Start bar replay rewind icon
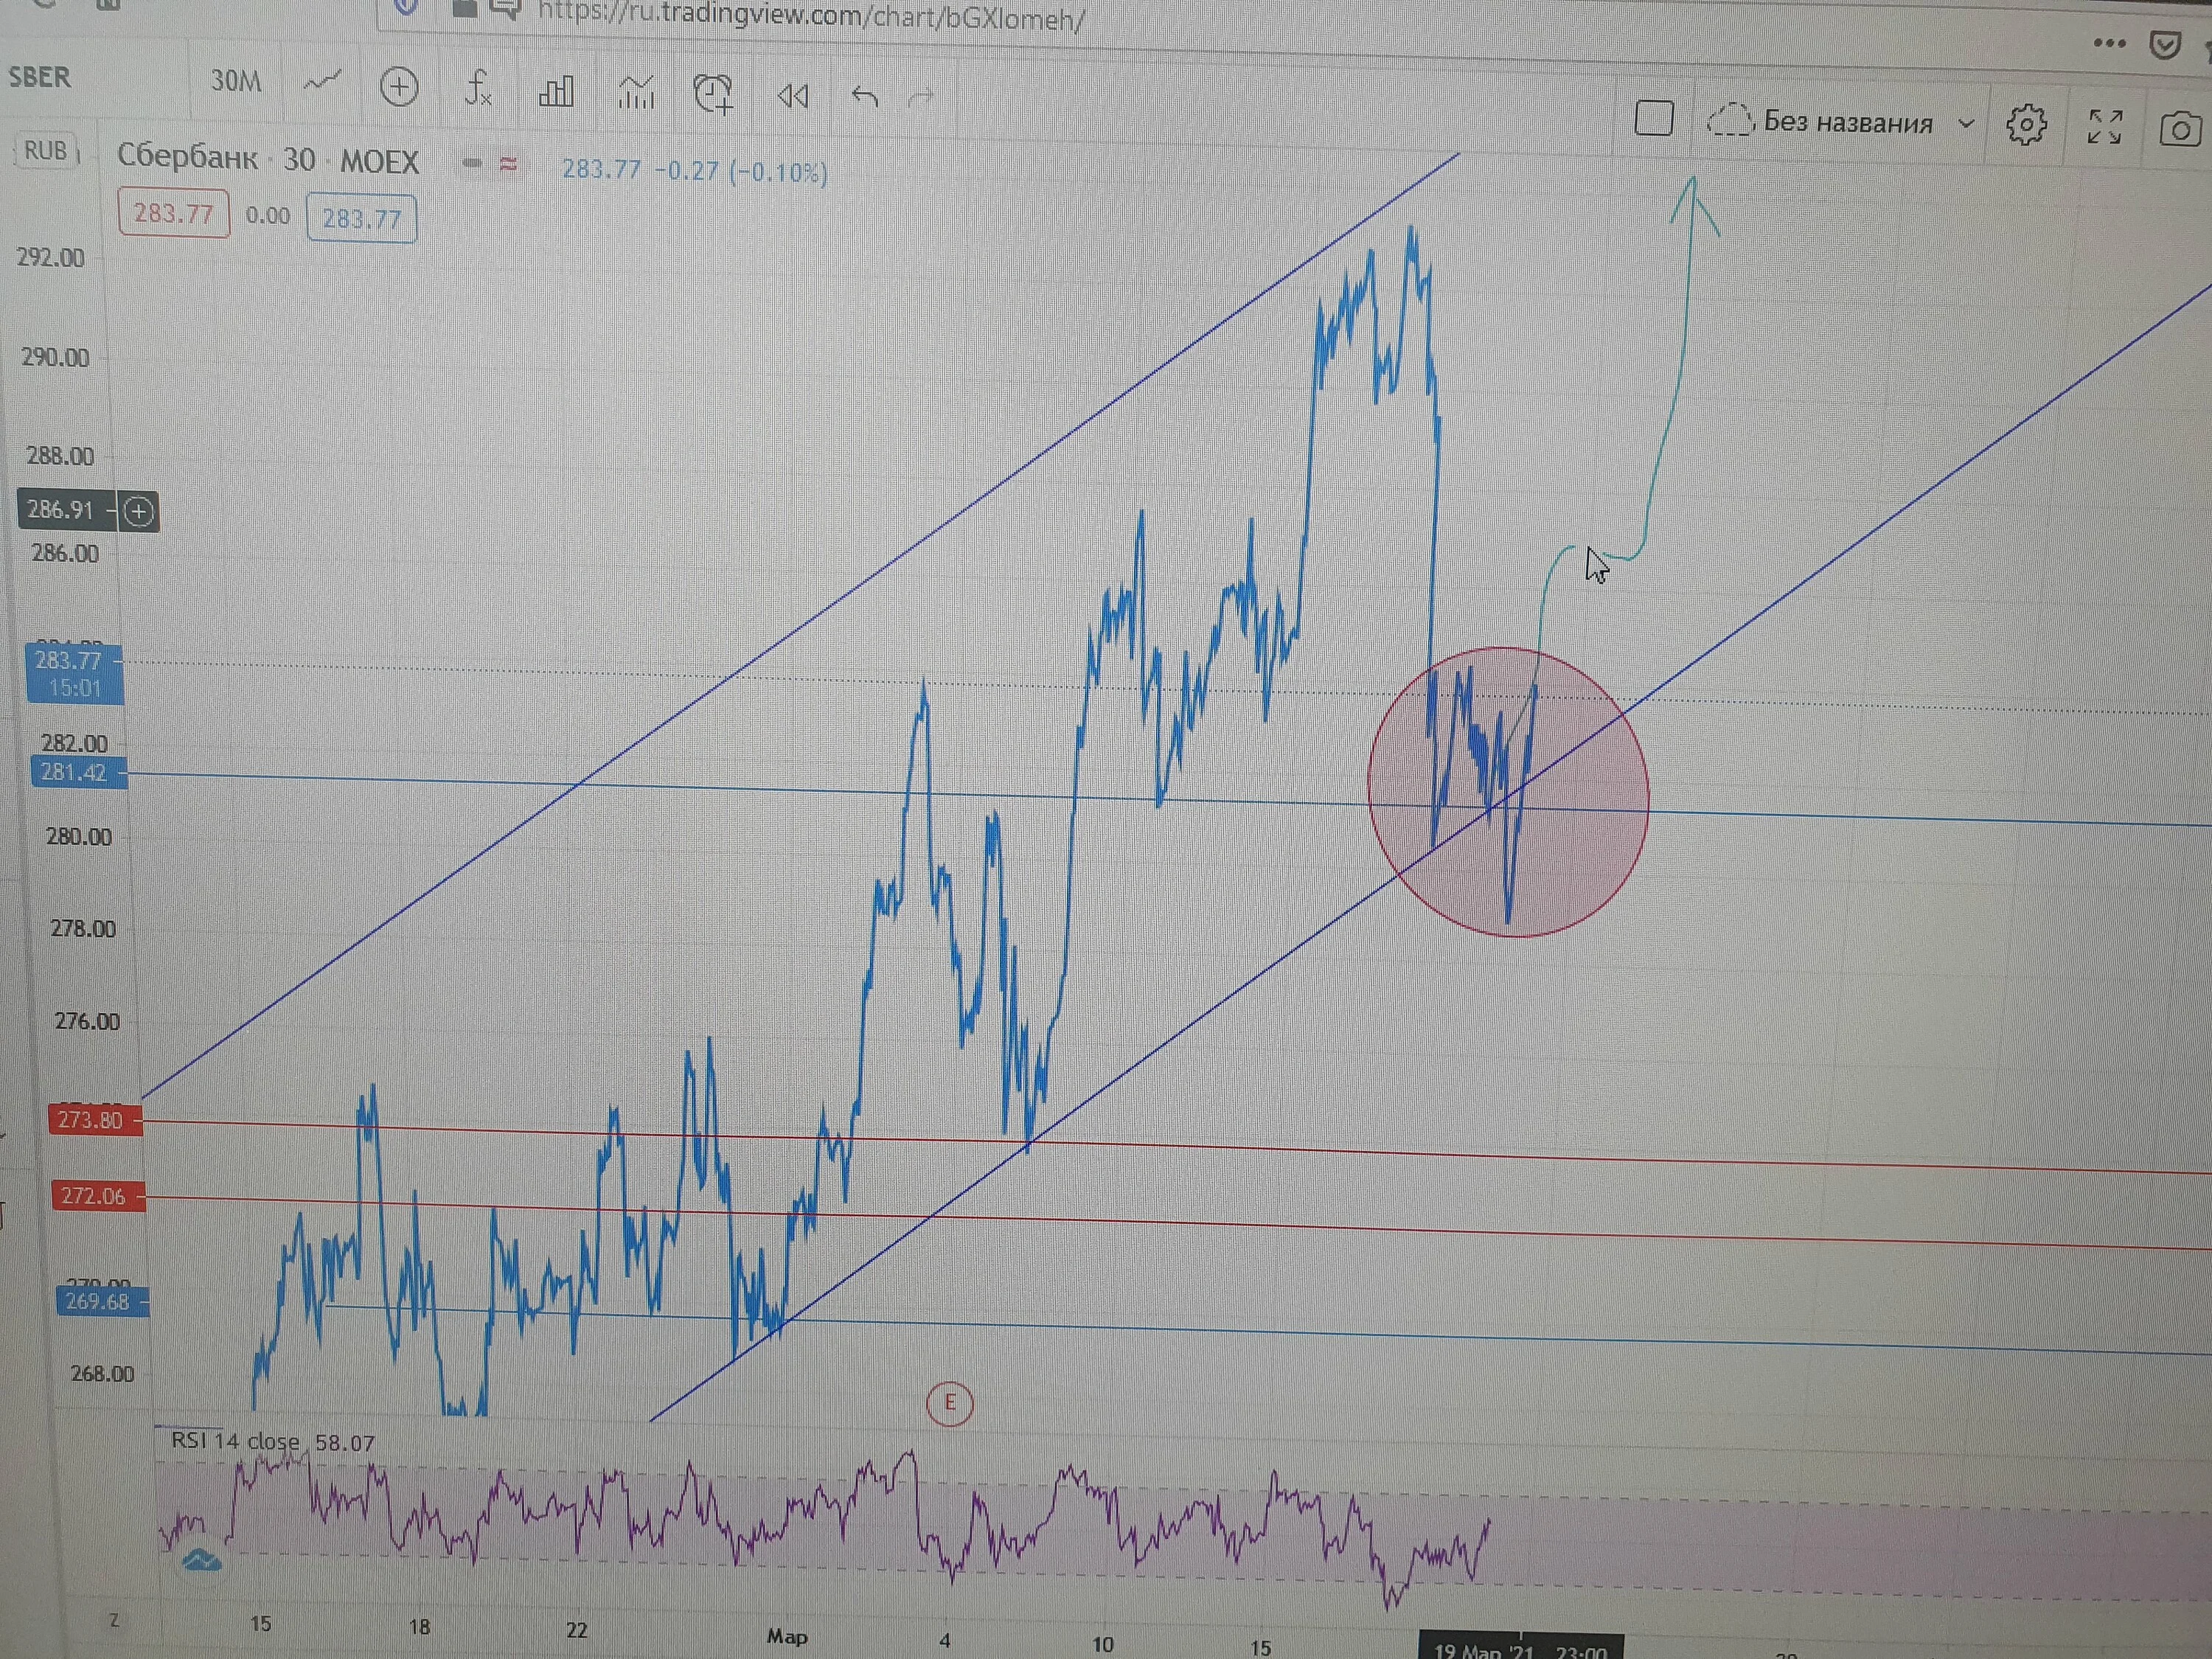 (792, 97)
